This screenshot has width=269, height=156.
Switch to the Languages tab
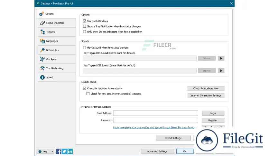(57, 41)
